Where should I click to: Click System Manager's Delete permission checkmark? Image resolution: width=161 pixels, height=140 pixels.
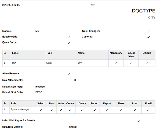[x=82, y=110]
